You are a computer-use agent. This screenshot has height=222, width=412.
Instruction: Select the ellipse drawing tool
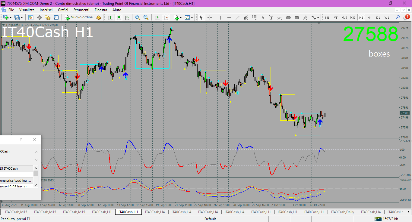click(288, 17)
